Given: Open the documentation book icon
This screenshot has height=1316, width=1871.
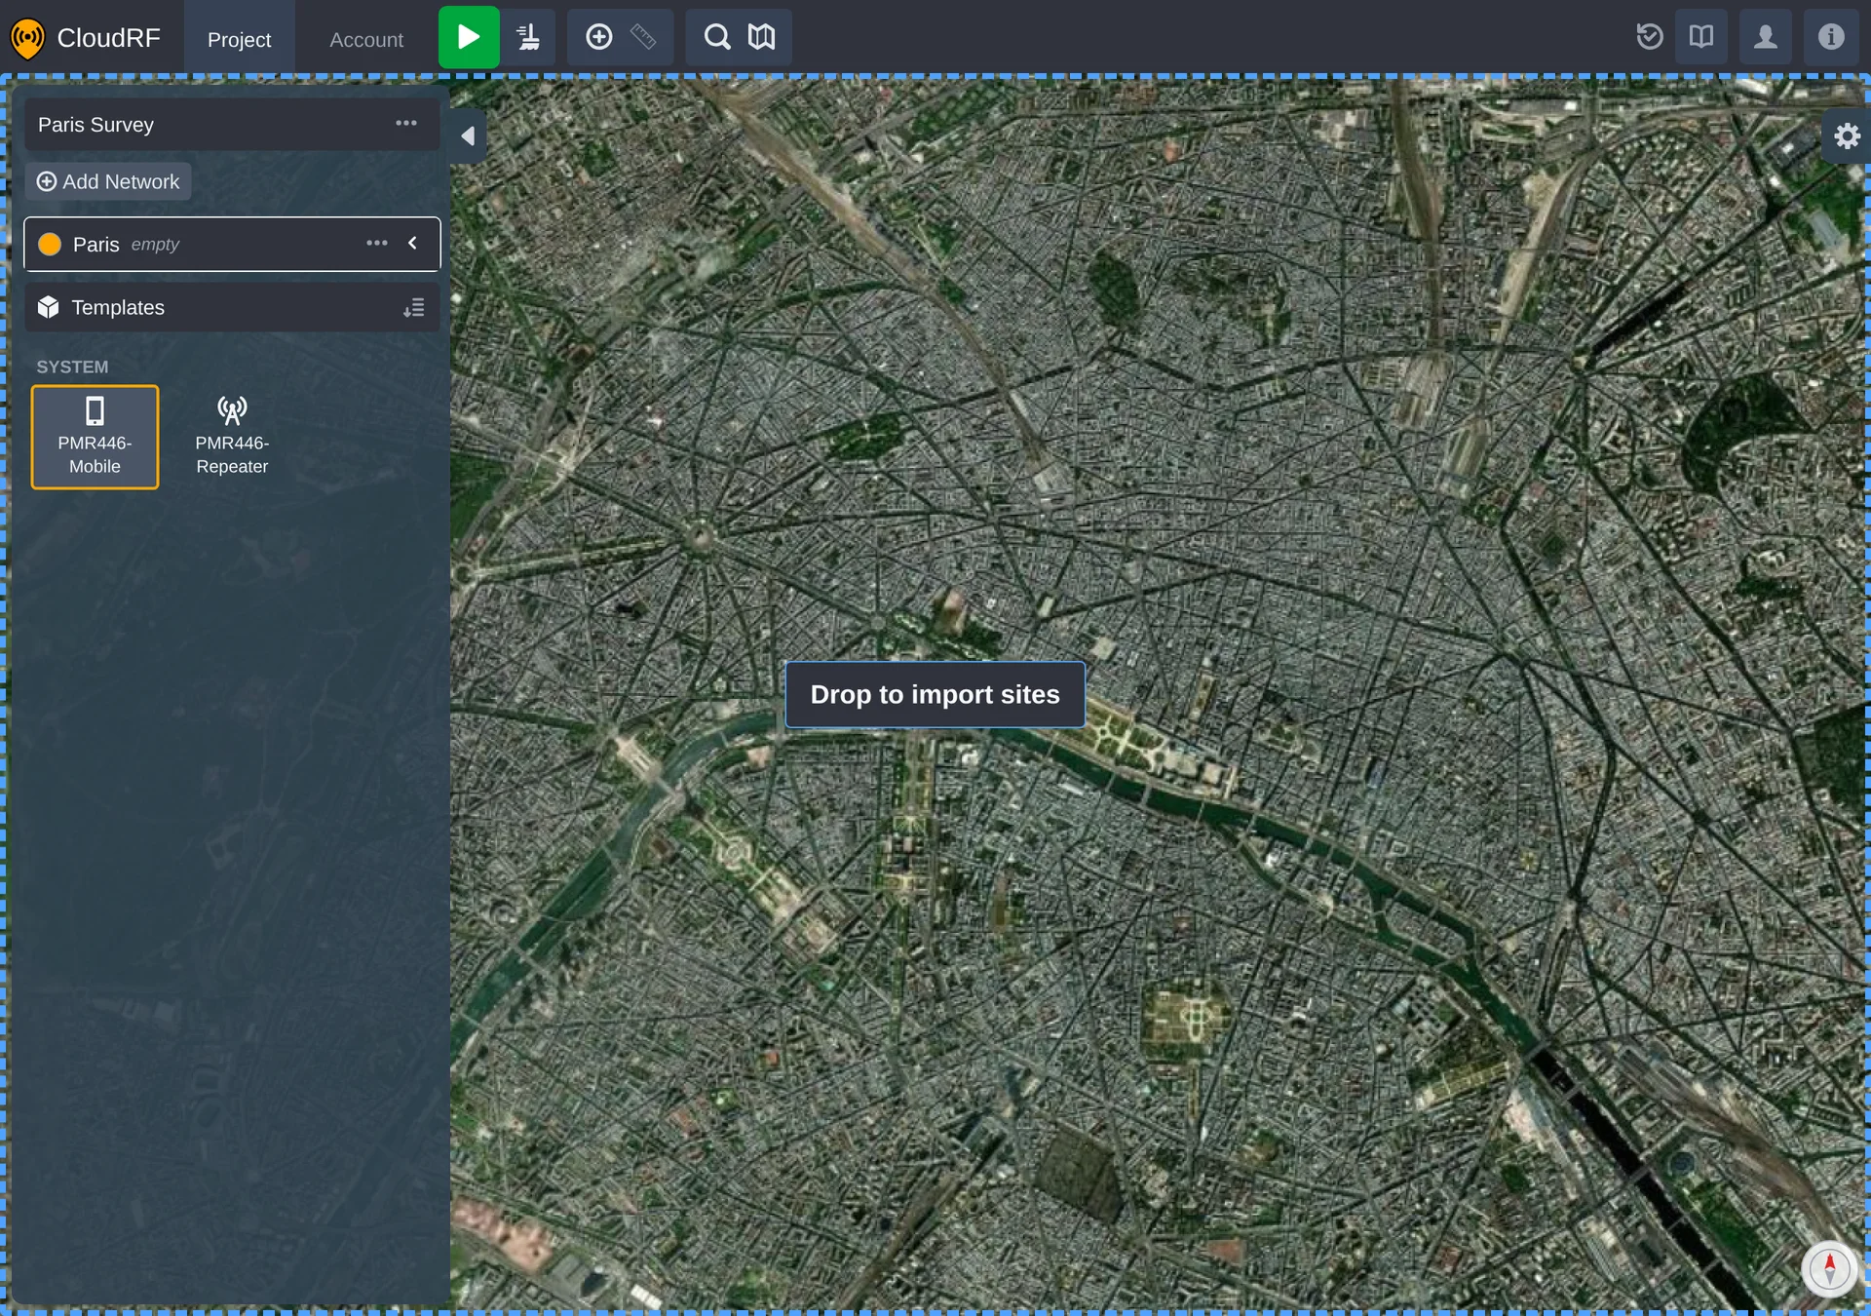Looking at the screenshot, I should [x=1701, y=37].
